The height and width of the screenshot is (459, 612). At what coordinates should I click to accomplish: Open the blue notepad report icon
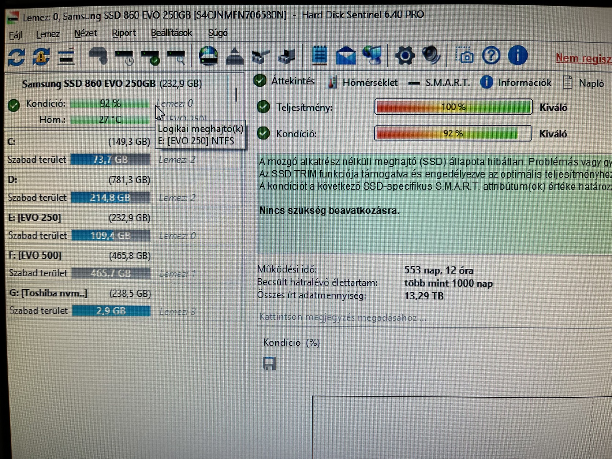(320, 56)
